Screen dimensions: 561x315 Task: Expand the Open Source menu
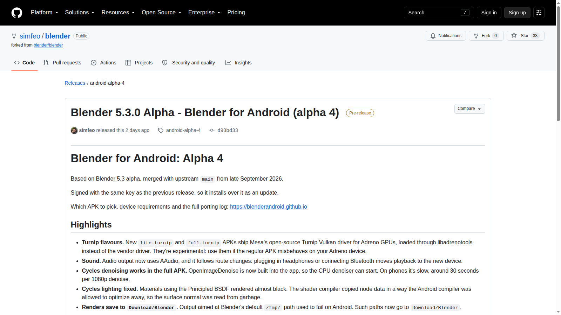162,13
